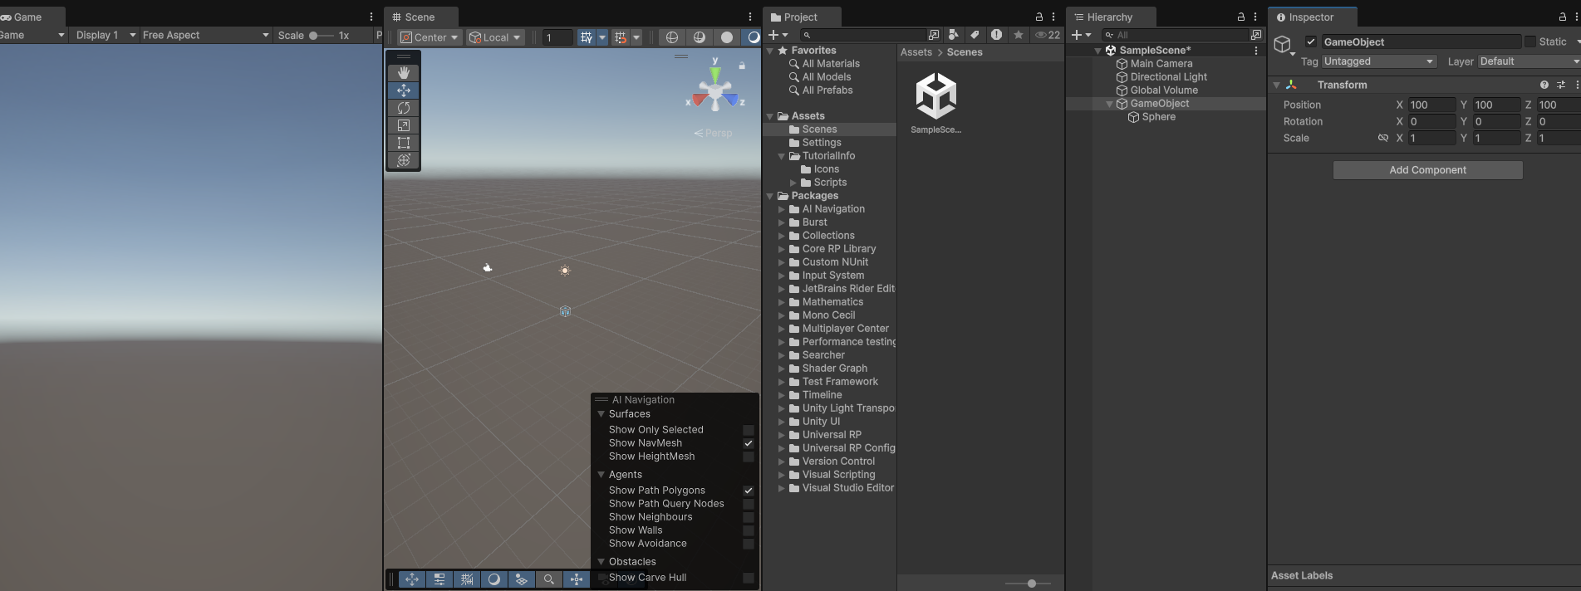The height and width of the screenshot is (591, 1581).
Task: Select the Hand view tool
Action: click(404, 73)
